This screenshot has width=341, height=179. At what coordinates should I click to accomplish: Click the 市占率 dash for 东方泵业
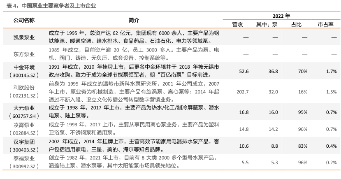point(334,54)
